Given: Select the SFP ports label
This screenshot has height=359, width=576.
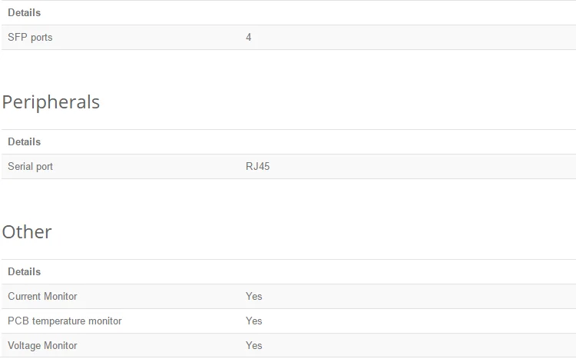Looking at the screenshot, I should 30,38.
